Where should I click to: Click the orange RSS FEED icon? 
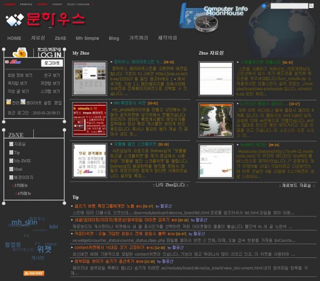(x=34, y=273)
